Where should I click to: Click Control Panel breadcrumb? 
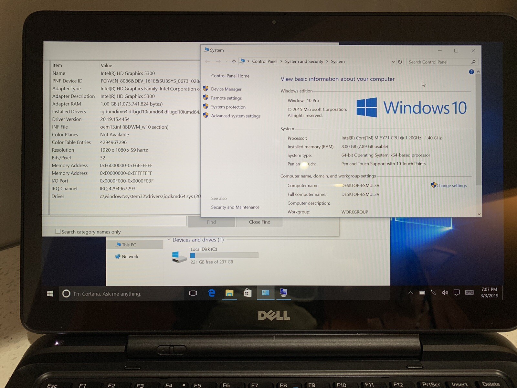265,61
